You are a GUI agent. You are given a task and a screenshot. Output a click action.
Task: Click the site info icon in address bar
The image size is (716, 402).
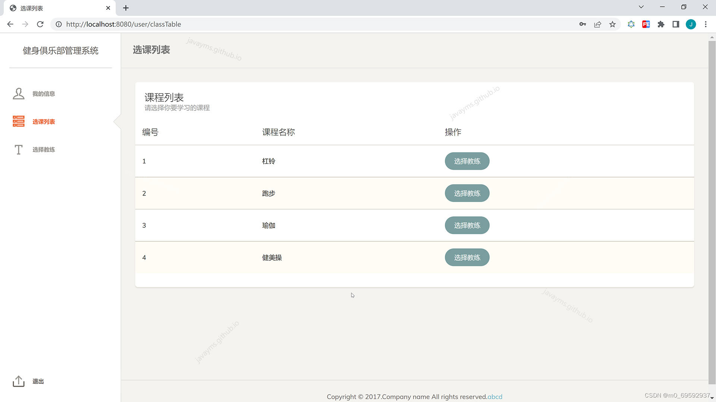pos(59,24)
